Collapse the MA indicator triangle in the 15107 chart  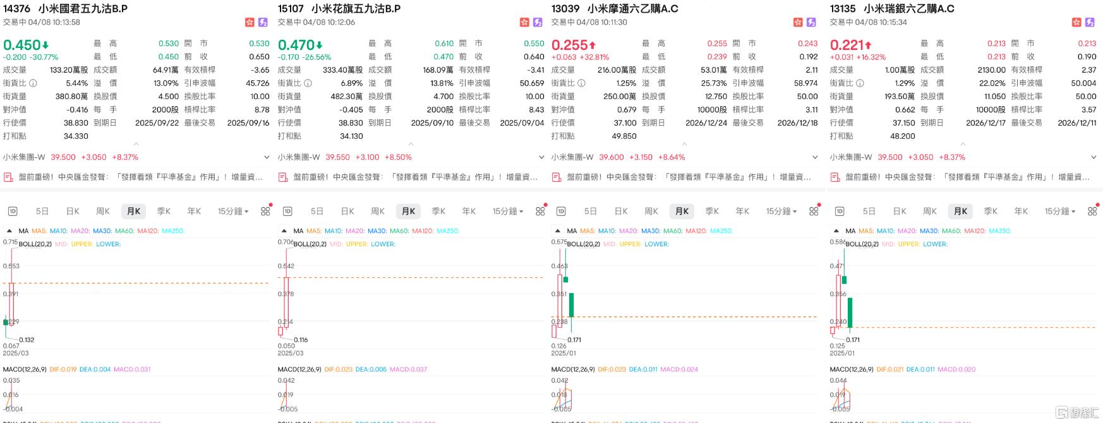click(284, 231)
